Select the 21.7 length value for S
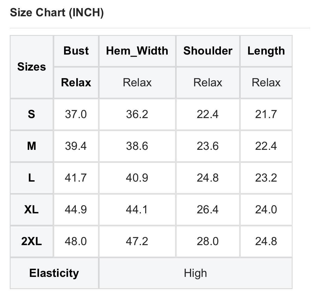The height and width of the screenshot is (291, 320). click(x=266, y=114)
